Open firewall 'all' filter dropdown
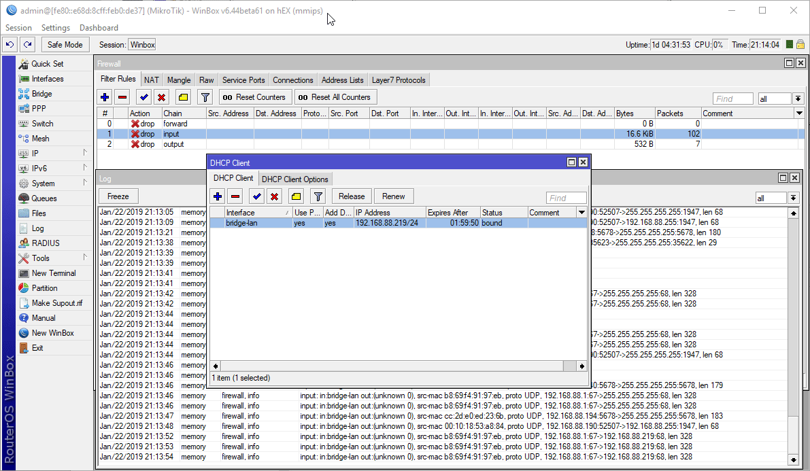810x471 pixels. coord(798,99)
